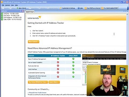Click Getting Started with IP Address Tracker heading

[x=46, y=23]
